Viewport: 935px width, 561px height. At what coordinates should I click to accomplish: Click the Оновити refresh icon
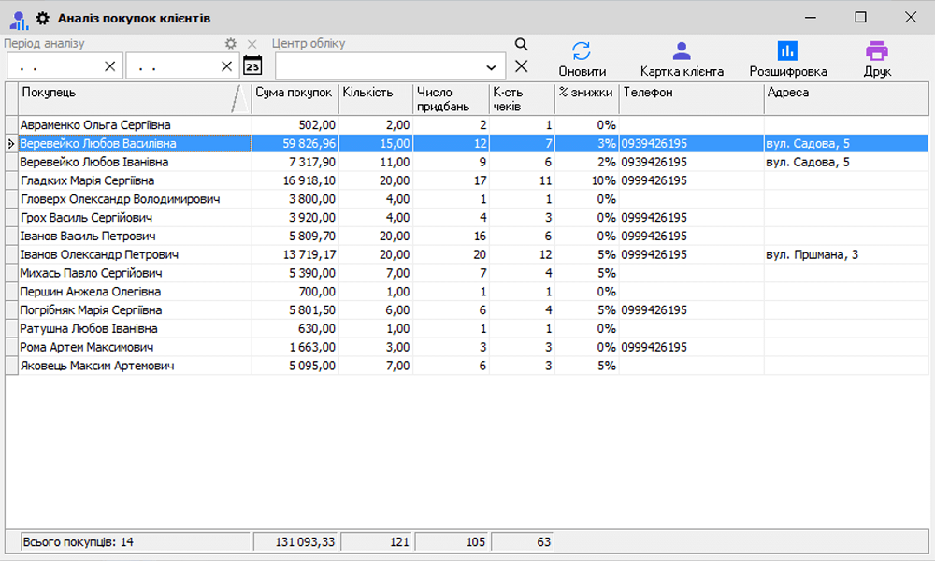pyautogui.click(x=582, y=51)
